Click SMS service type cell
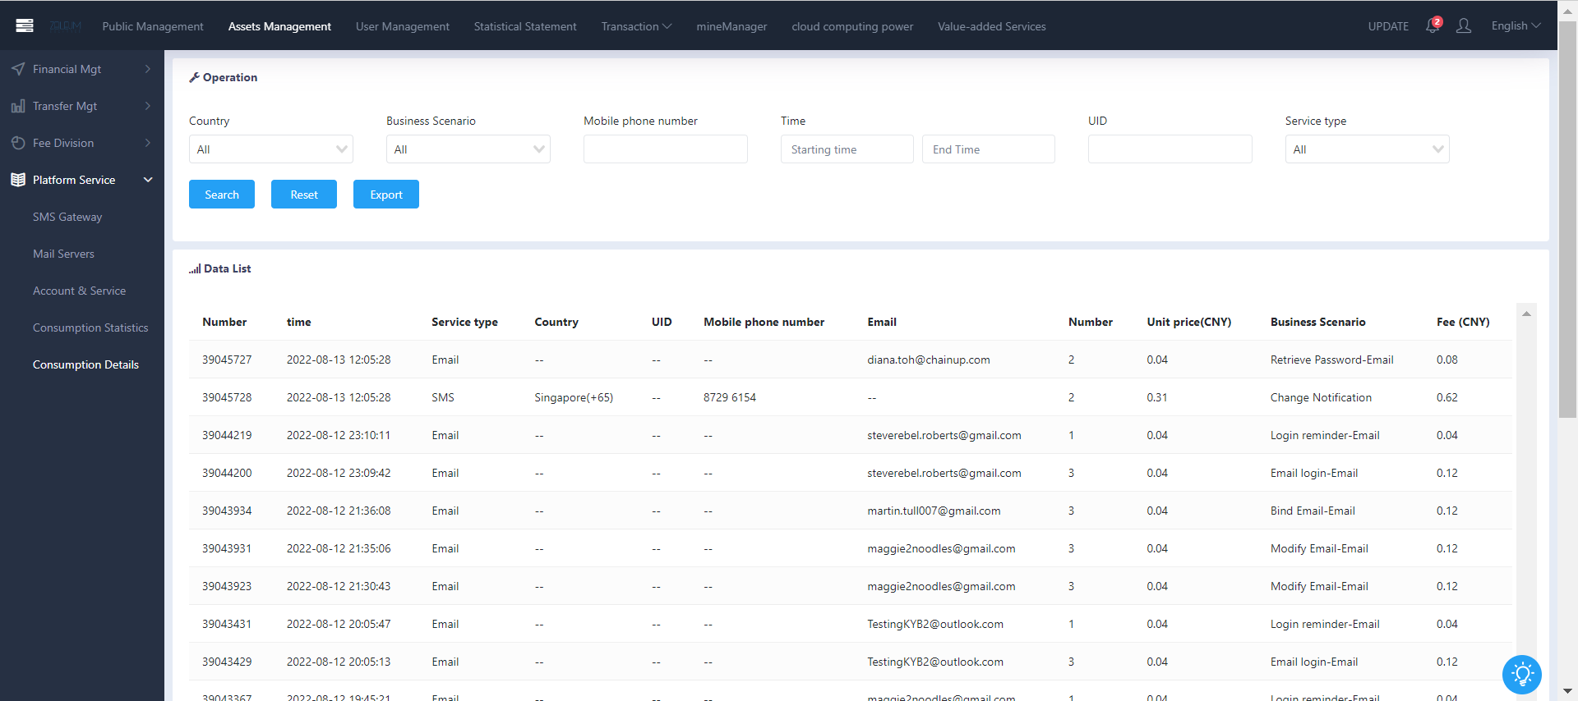Image resolution: width=1578 pixels, height=701 pixels. pyautogui.click(x=443, y=397)
